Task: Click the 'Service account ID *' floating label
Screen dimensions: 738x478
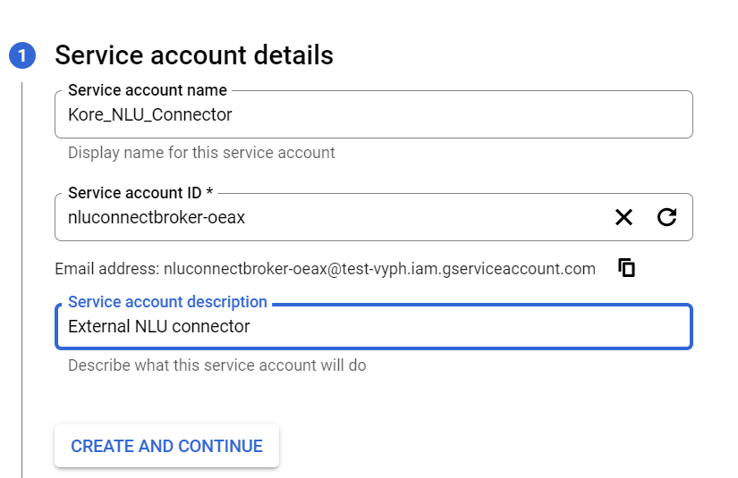Action: 140,193
